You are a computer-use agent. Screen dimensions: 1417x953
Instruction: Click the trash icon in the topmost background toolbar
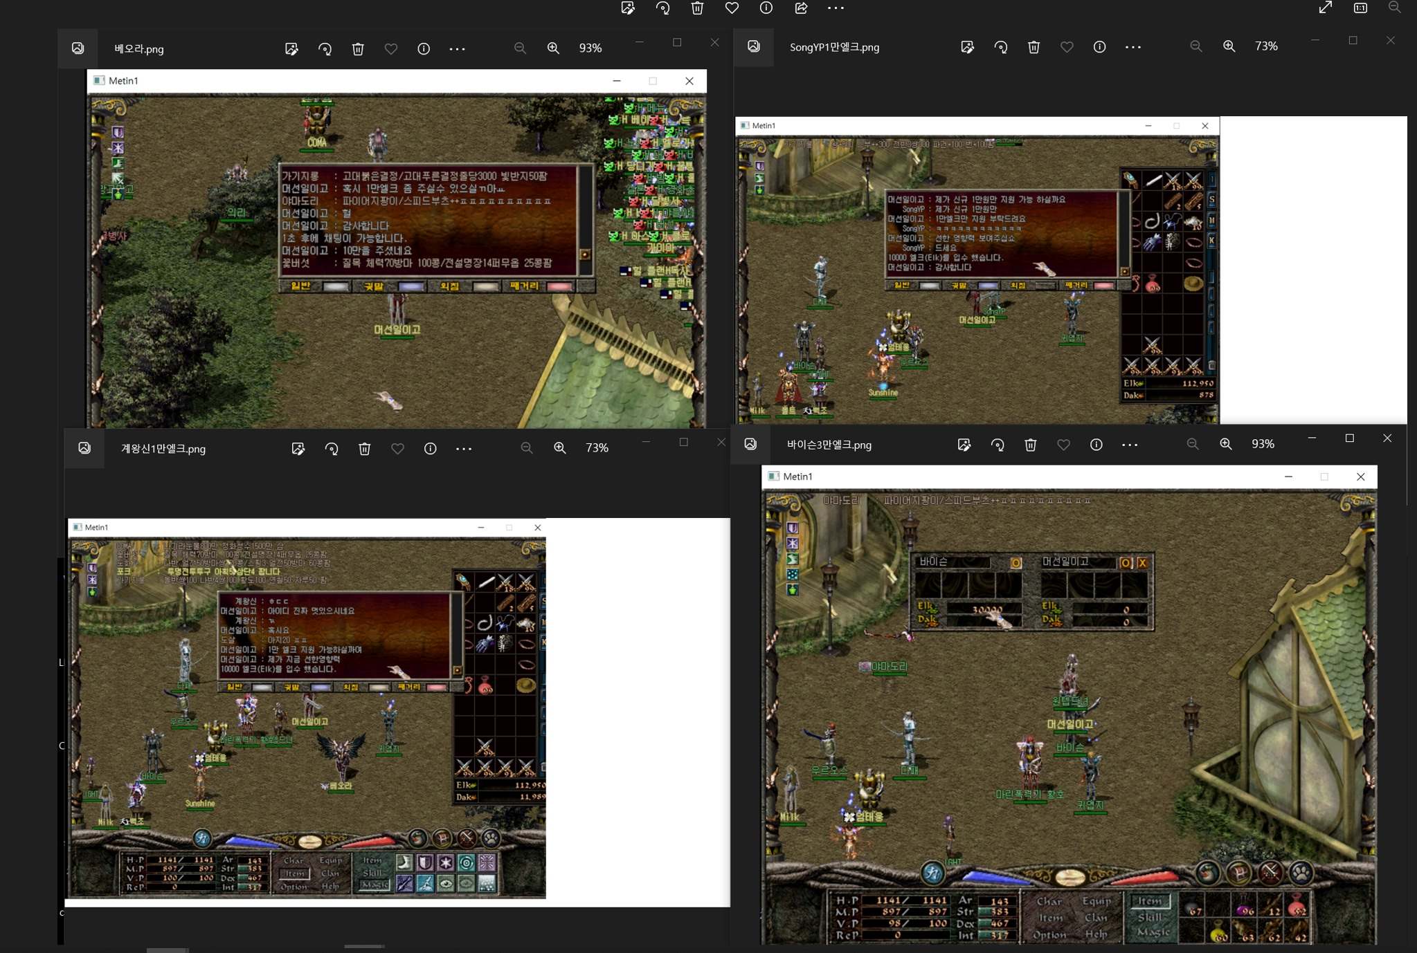(x=697, y=8)
